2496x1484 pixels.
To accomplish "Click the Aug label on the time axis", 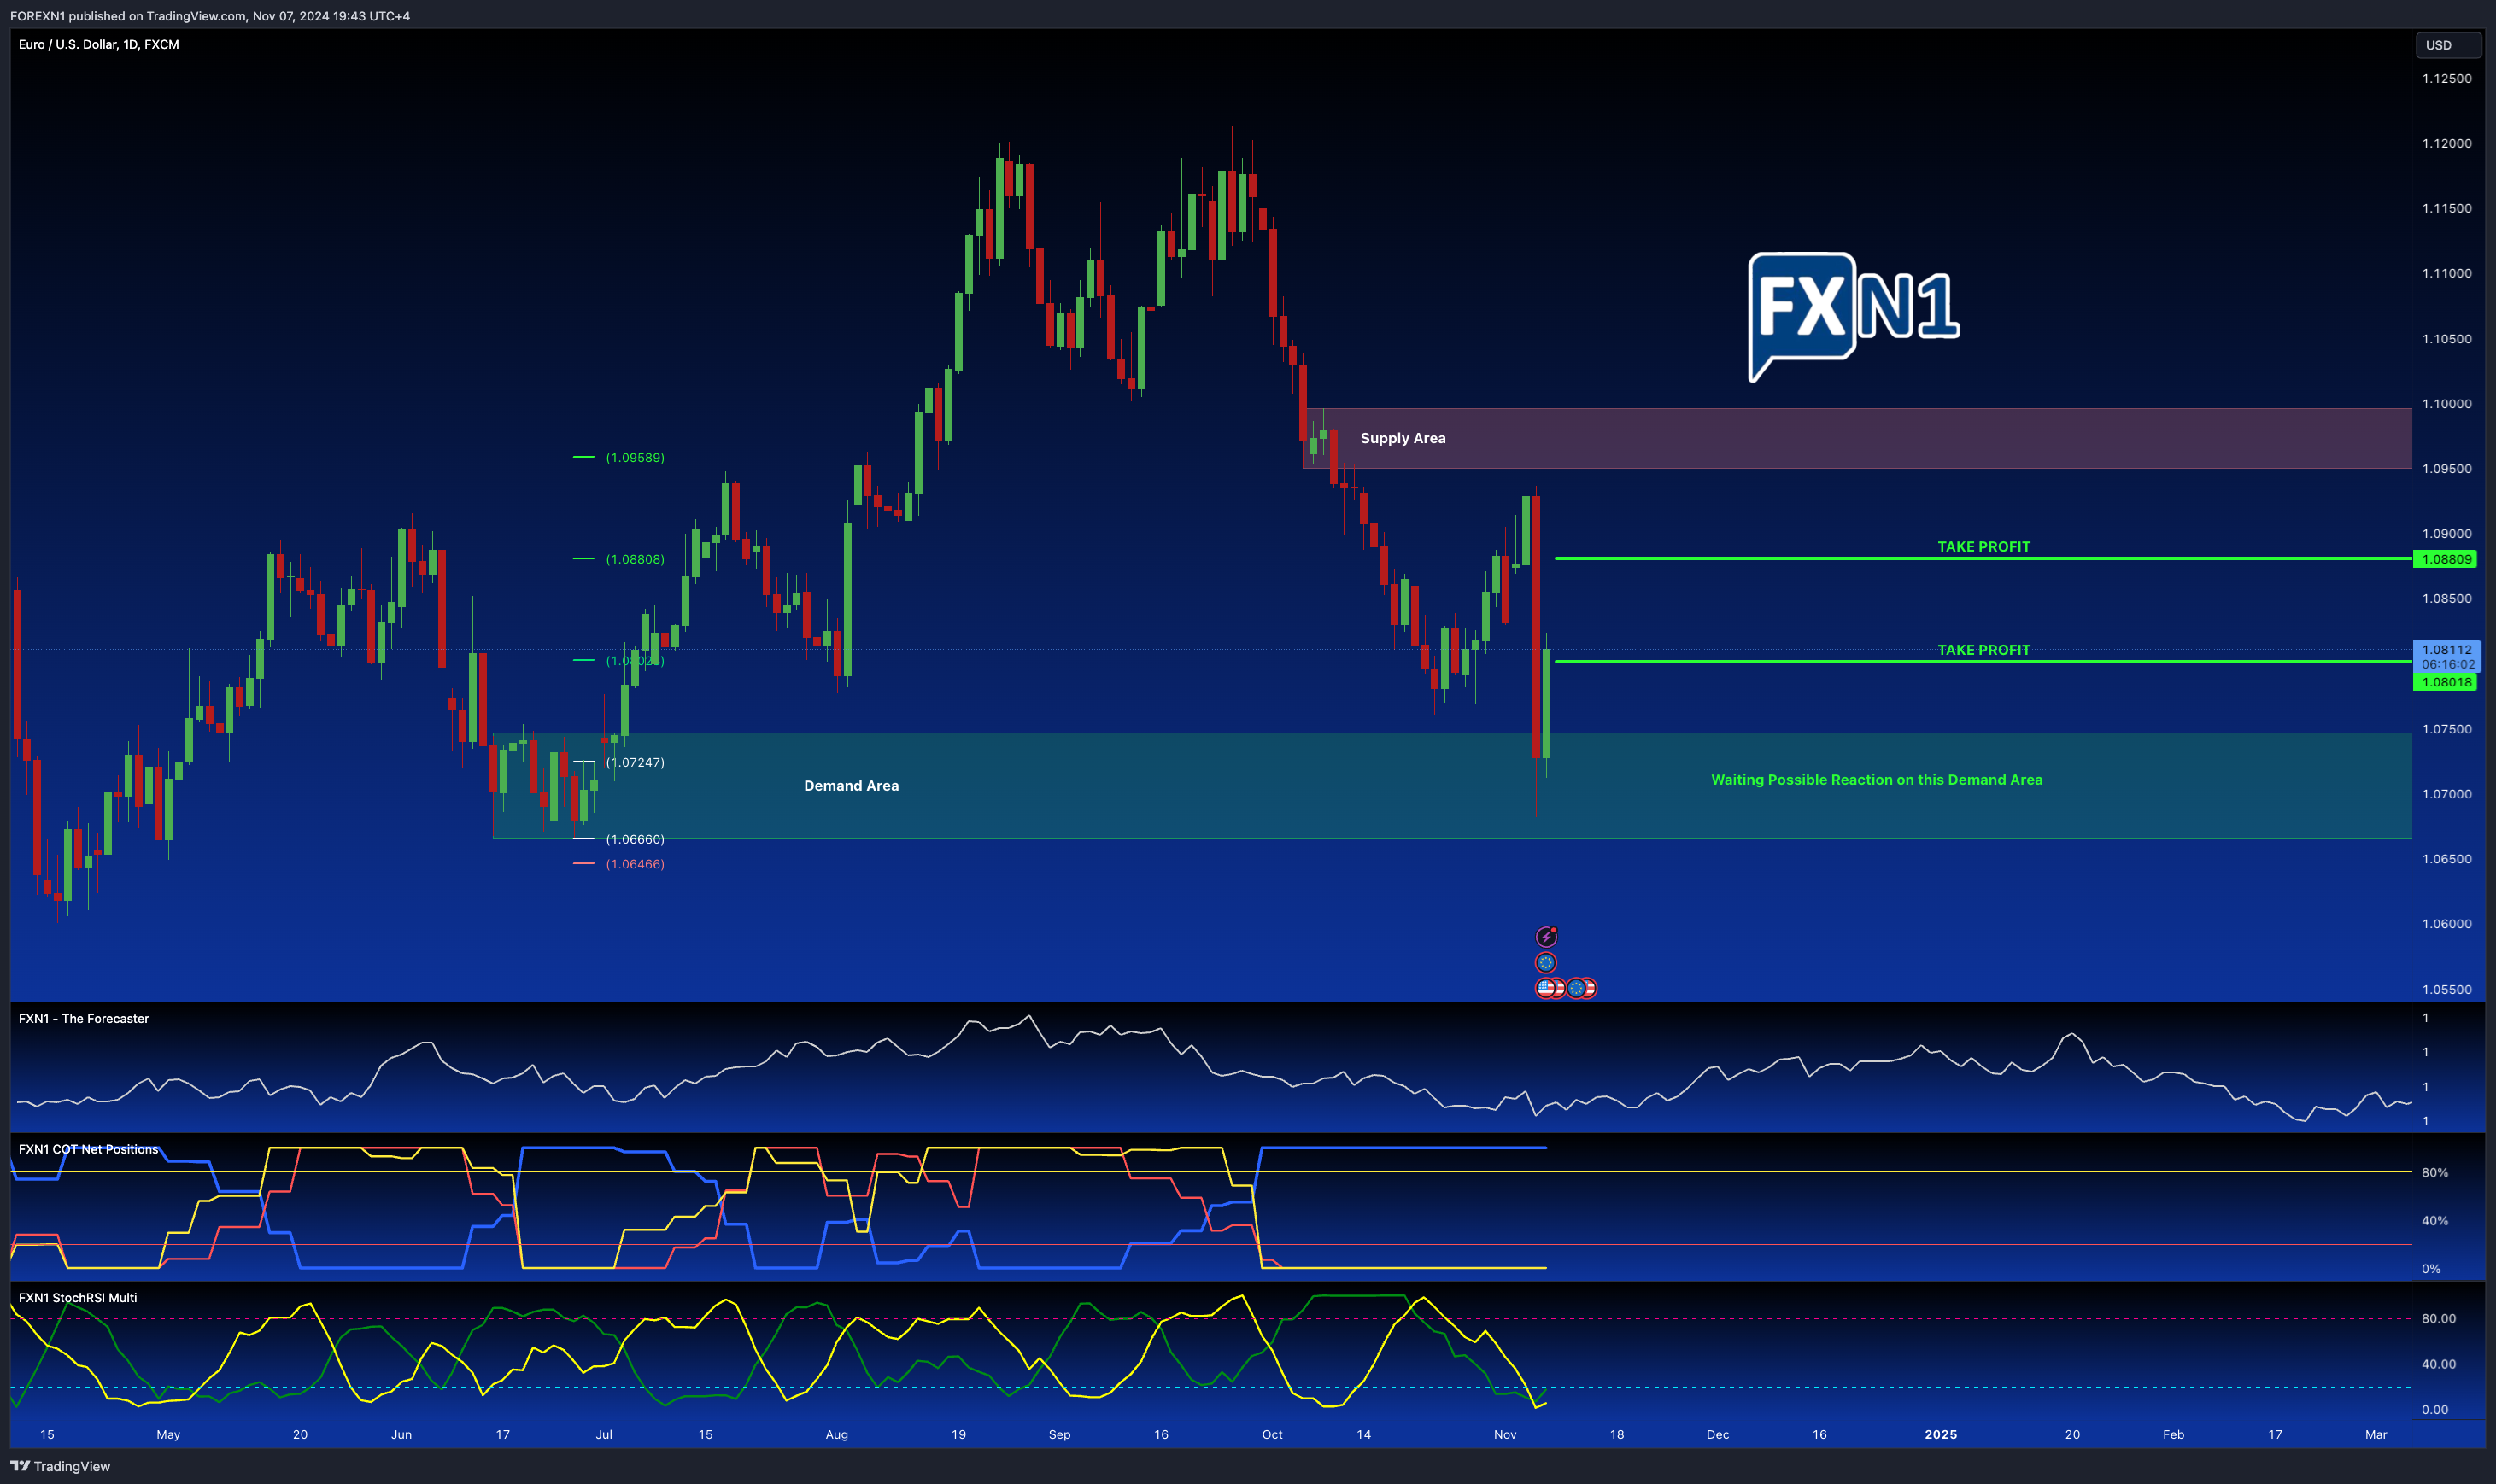I will [836, 1434].
